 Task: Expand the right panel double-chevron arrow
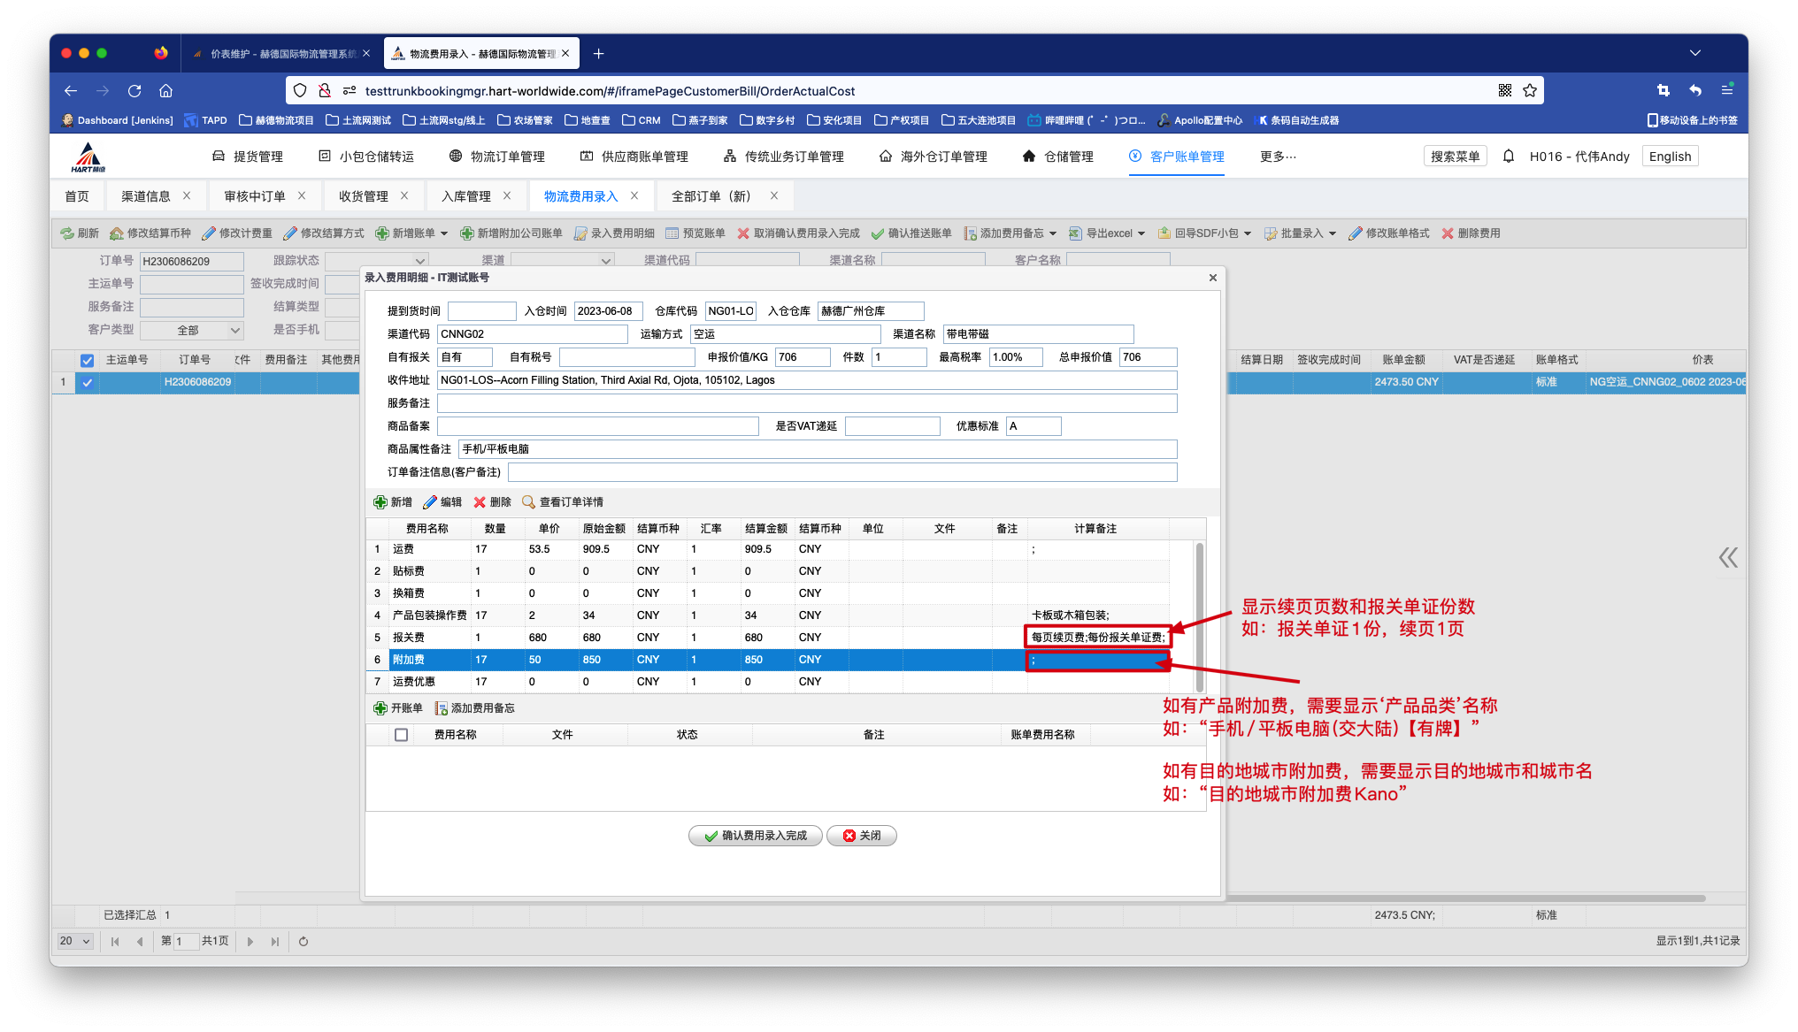click(1727, 557)
